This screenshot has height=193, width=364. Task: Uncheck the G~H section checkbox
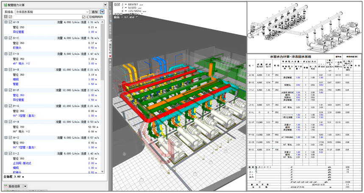click(11, 122)
